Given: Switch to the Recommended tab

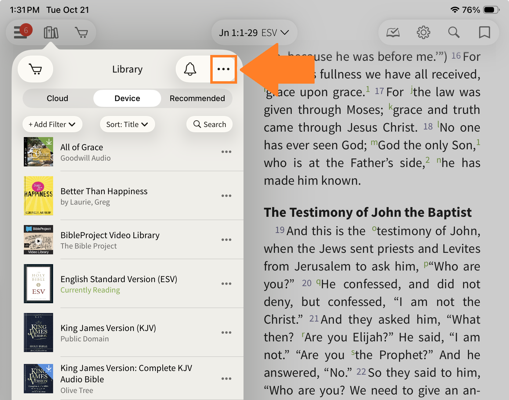Looking at the screenshot, I should [x=197, y=98].
